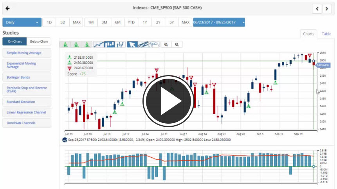Add Linear Regression Channel study
This screenshot has height=189, width=337.
point(27,112)
